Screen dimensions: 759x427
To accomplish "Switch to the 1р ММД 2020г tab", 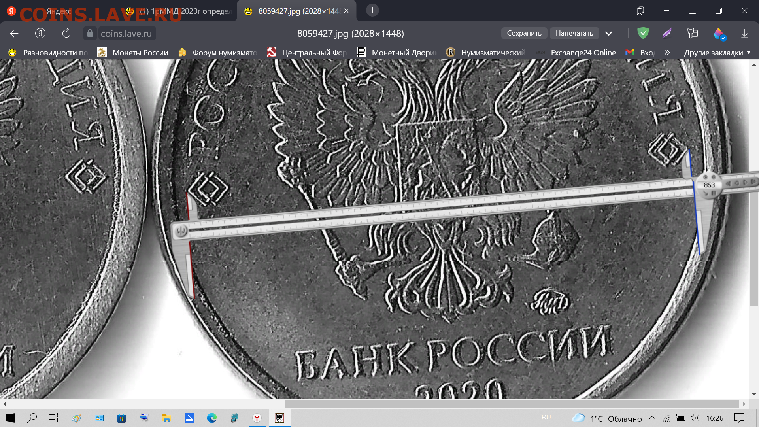I will click(178, 11).
